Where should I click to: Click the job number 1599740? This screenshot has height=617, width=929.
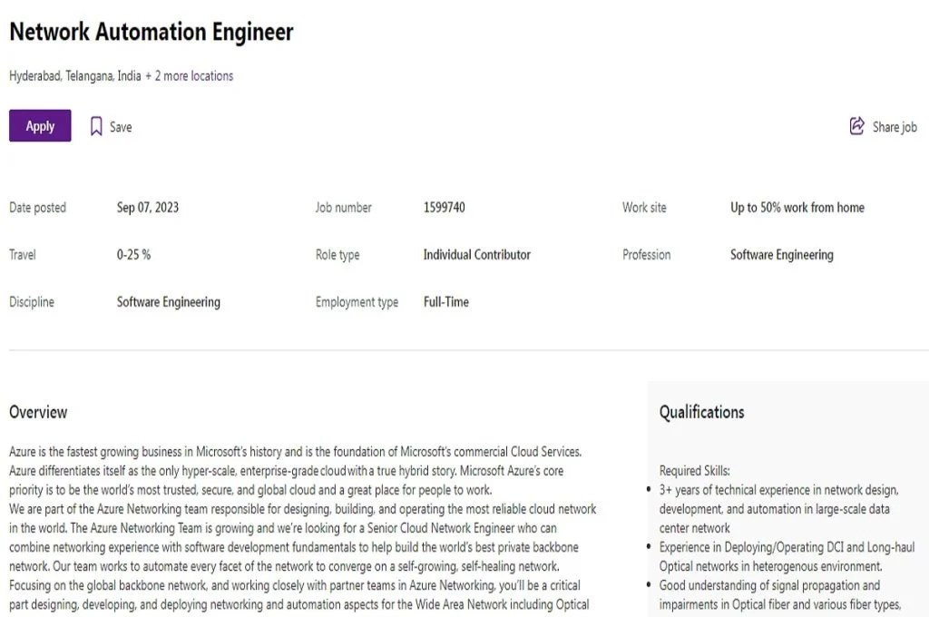click(x=445, y=208)
